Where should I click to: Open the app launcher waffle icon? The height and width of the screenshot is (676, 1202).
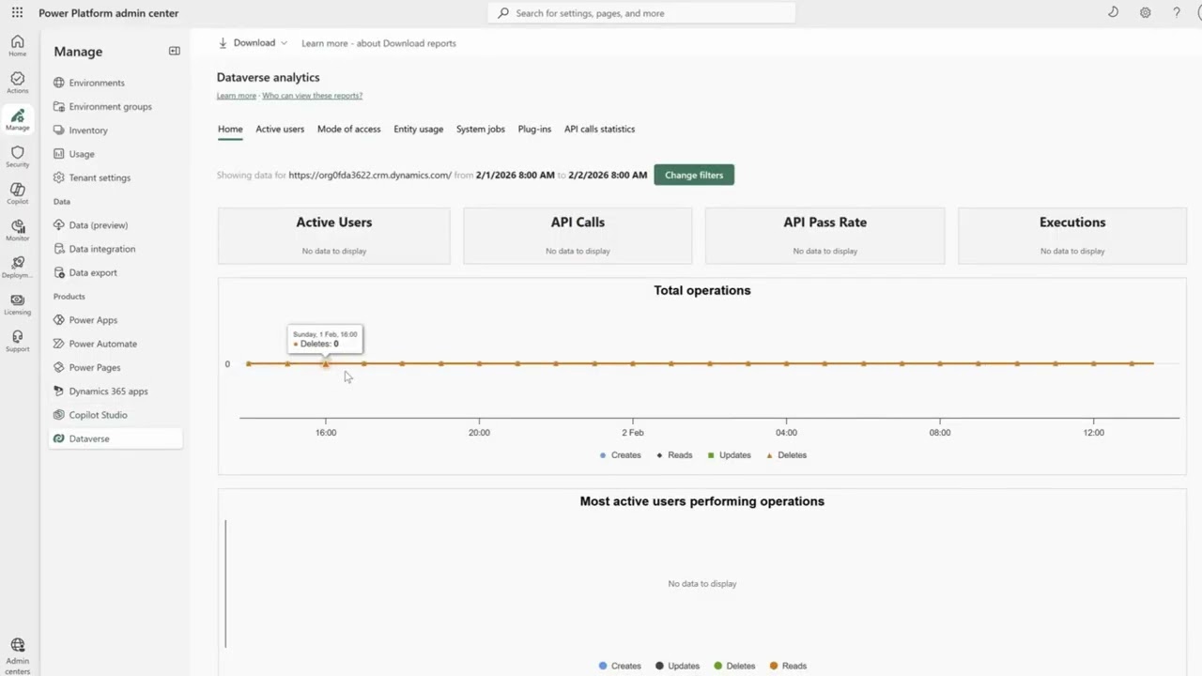(17, 13)
